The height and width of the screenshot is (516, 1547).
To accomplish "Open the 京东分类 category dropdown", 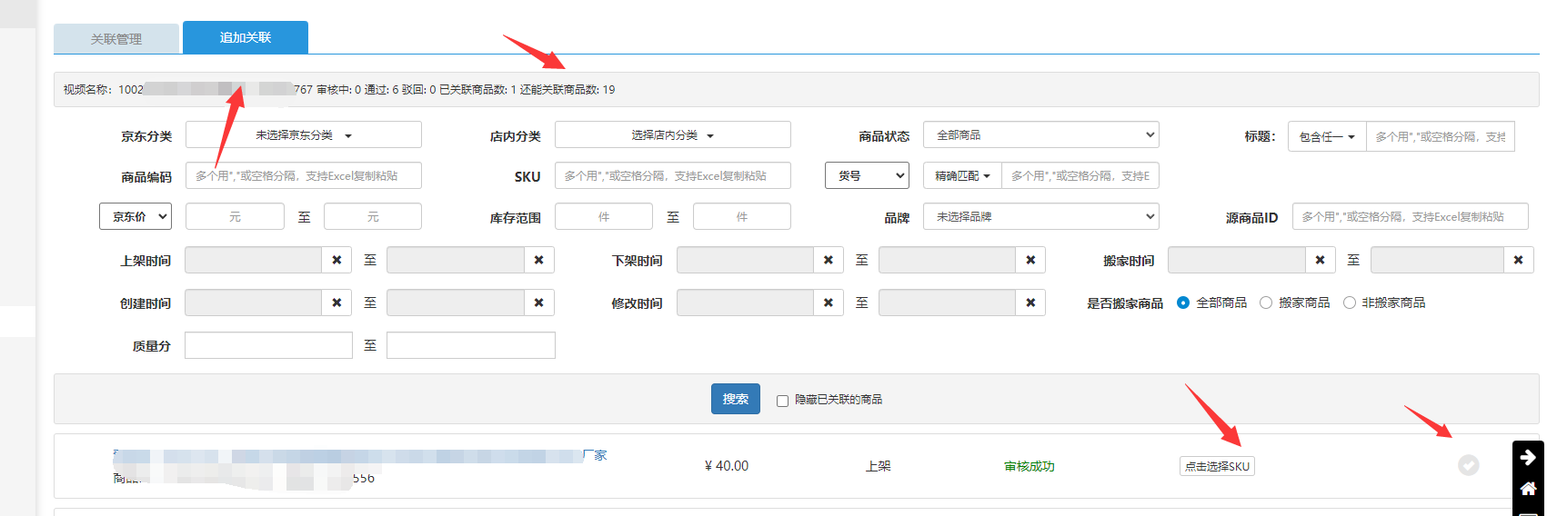I will coord(303,135).
